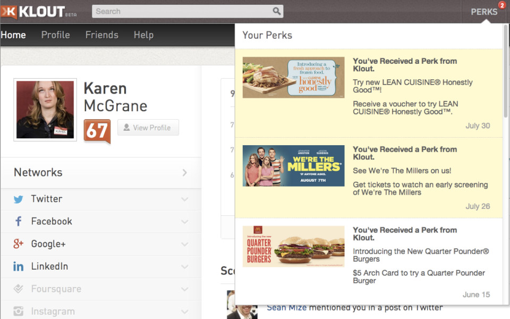Image resolution: width=510 pixels, height=319 pixels.
Task: Click 'Try new LEAN CUISINE® Honestly Good' text
Action: point(413,86)
